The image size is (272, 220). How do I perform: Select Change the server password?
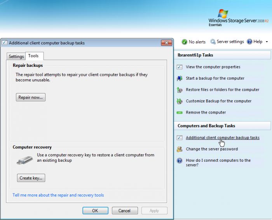coord(212,149)
